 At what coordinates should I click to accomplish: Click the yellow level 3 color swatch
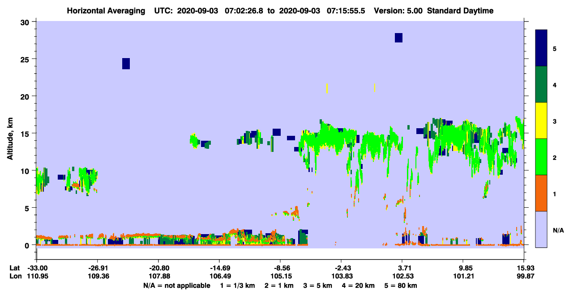pyautogui.click(x=541, y=121)
